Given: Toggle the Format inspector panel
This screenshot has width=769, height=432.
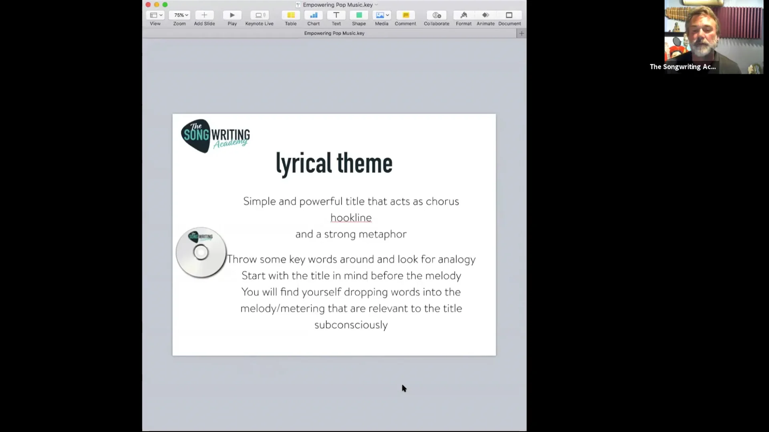Looking at the screenshot, I should [x=464, y=15].
